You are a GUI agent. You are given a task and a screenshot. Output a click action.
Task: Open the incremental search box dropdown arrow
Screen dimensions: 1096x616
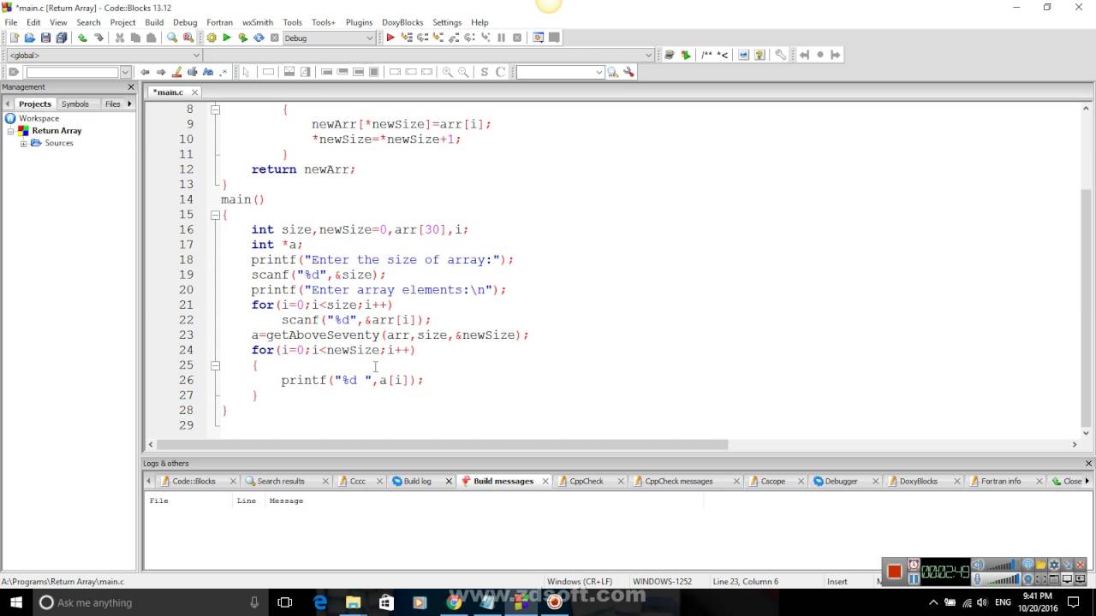coord(126,72)
